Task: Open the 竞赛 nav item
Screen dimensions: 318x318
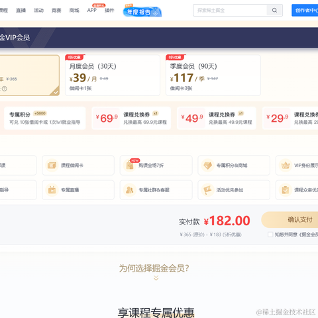Action: point(56,10)
